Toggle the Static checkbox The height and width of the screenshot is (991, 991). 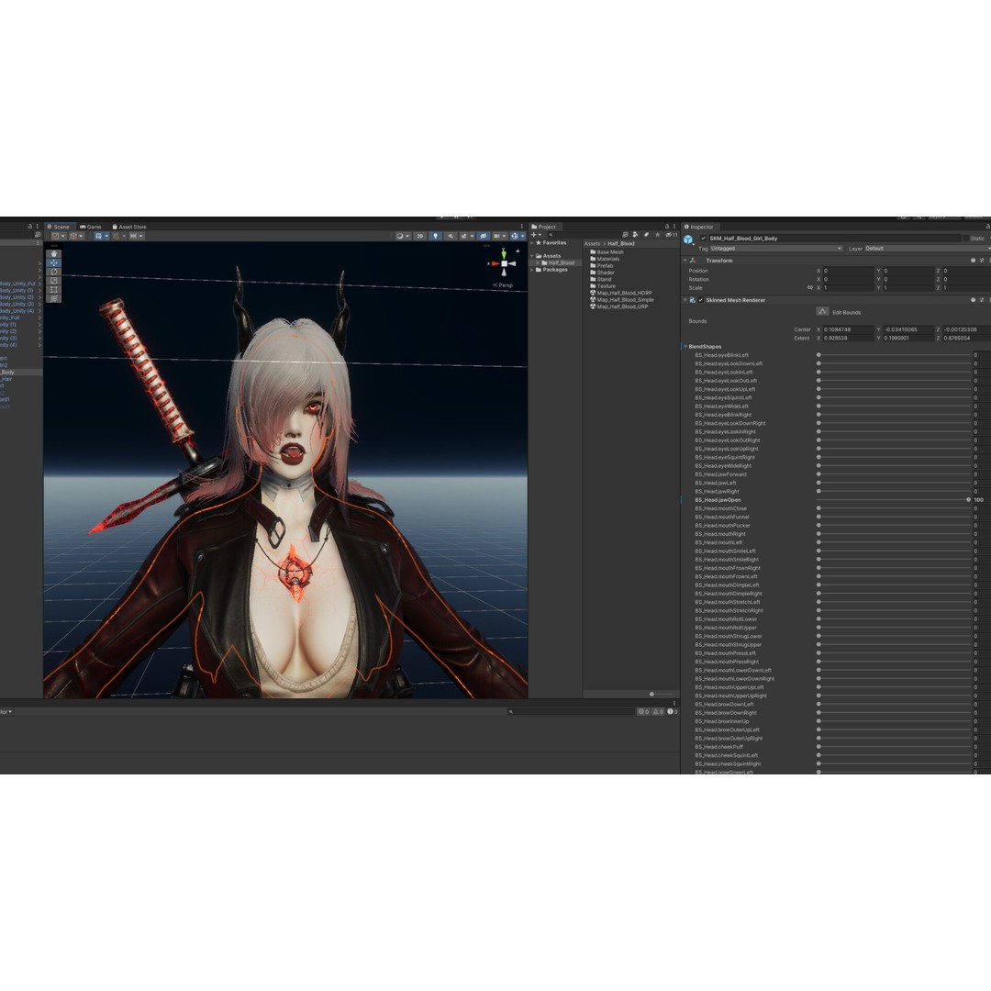(x=965, y=239)
